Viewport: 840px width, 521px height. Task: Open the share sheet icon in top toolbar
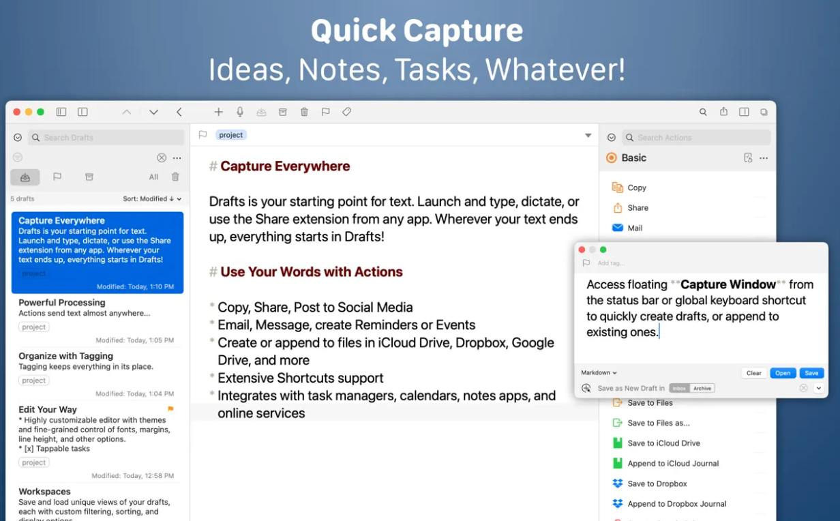724,112
